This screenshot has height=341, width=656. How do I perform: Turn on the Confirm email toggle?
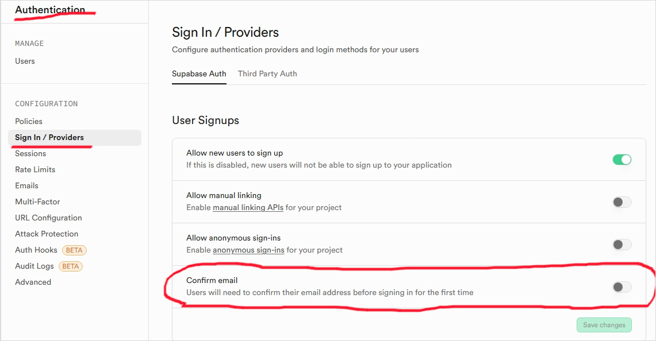pos(622,287)
